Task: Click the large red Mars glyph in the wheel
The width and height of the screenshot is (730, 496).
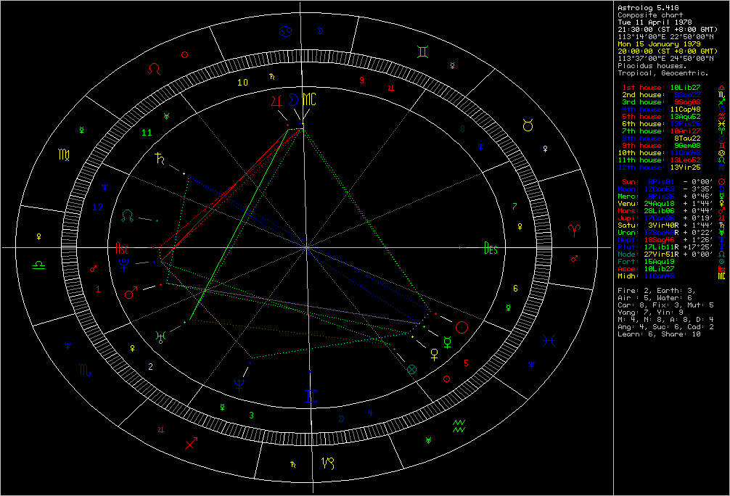Action: tap(132, 294)
